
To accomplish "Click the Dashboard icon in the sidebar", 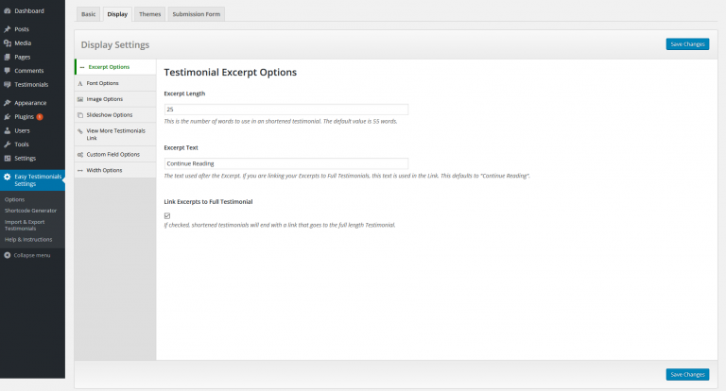I will click(8, 10).
